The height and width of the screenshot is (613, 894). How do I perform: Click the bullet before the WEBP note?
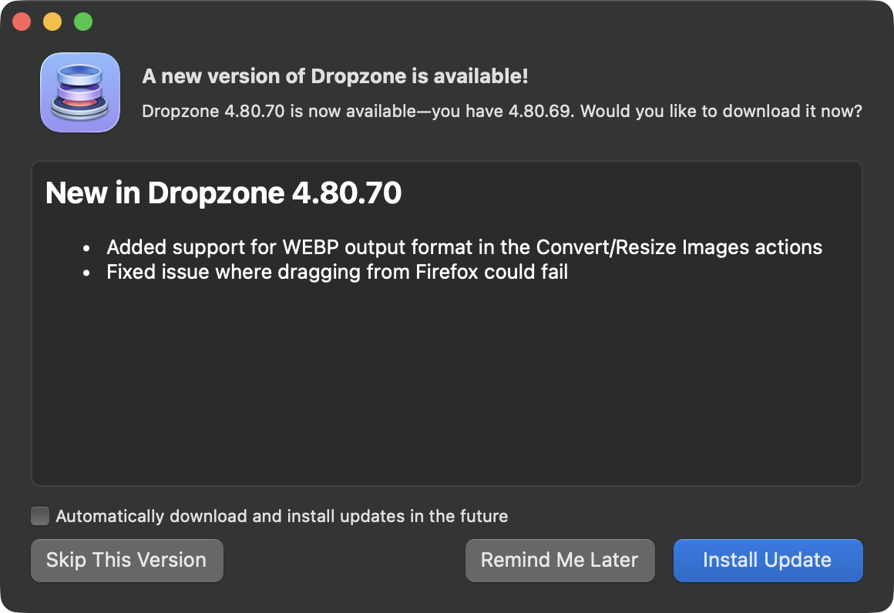coord(87,248)
